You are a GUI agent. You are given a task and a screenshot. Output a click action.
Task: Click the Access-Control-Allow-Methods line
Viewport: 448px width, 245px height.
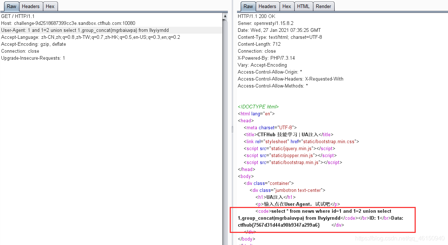click(273, 86)
